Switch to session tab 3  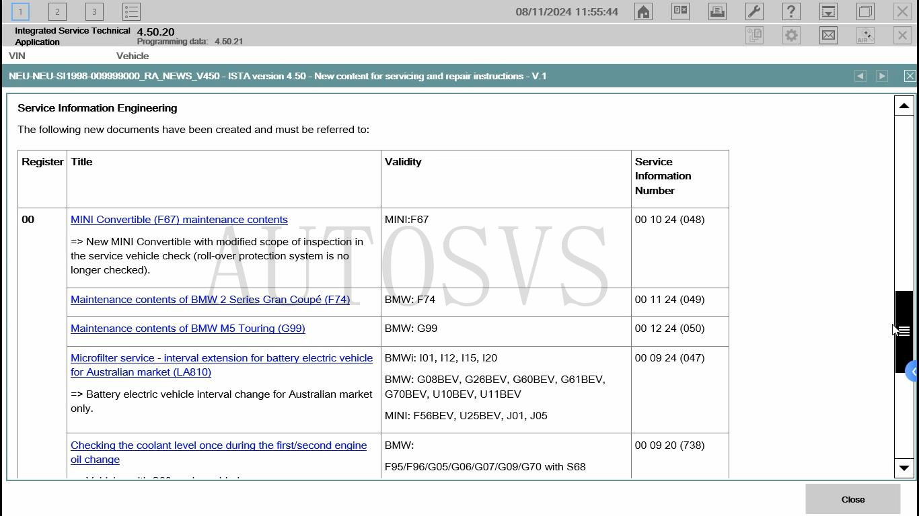(94, 11)
